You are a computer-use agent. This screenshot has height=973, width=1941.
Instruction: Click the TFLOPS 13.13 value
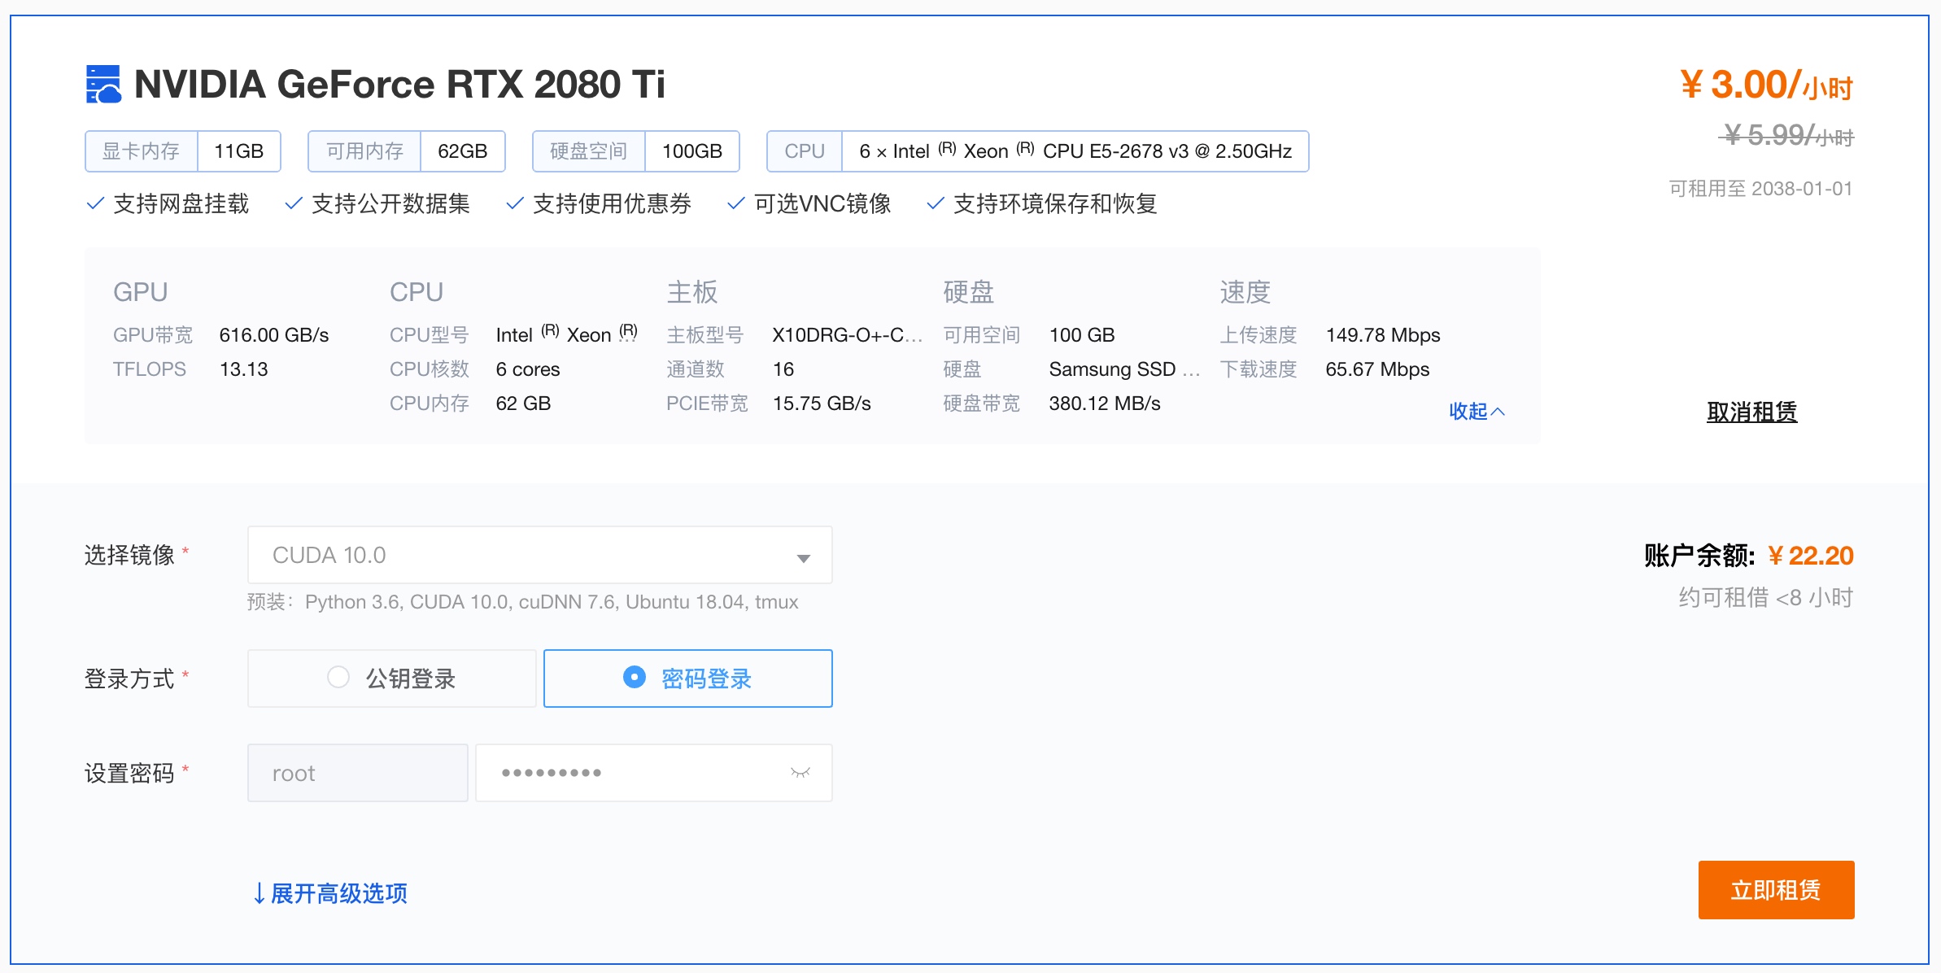243,369
